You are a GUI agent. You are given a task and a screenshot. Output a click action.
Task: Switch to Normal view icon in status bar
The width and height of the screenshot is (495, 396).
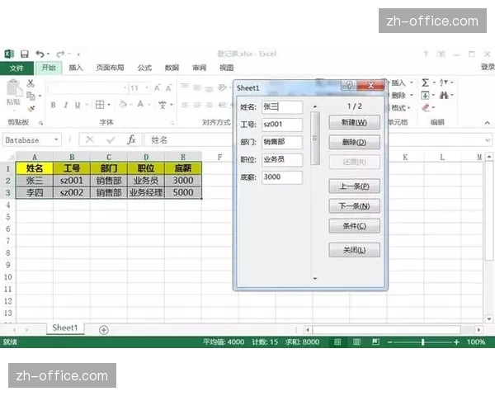click(x=337, y=342)
